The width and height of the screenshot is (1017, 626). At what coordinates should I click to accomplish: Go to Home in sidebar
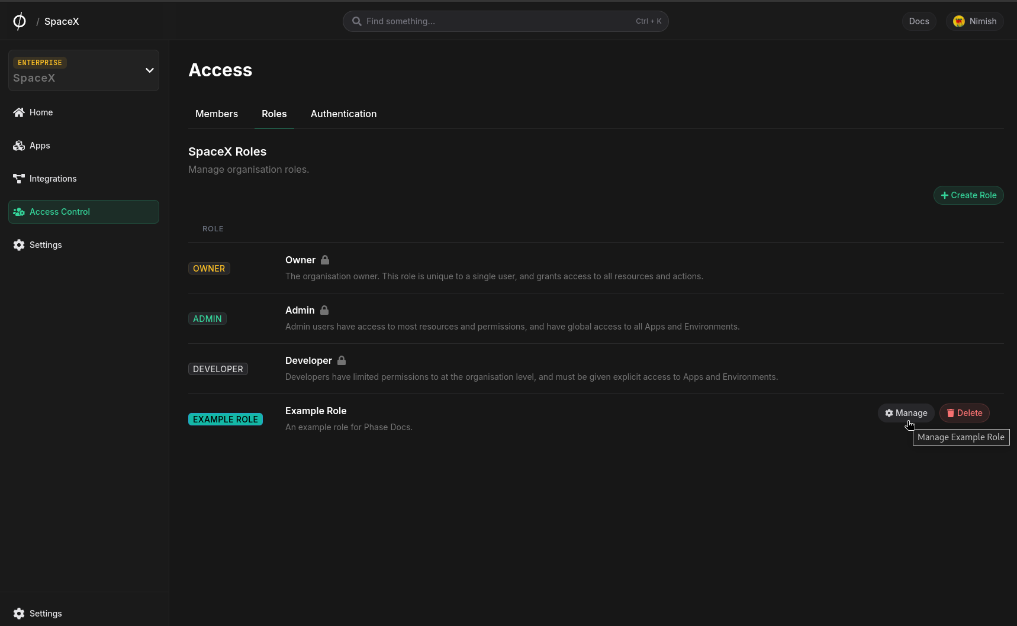point(83,112)
